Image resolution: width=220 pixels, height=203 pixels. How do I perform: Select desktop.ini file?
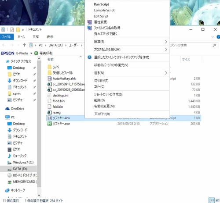(x=58, y=96)
